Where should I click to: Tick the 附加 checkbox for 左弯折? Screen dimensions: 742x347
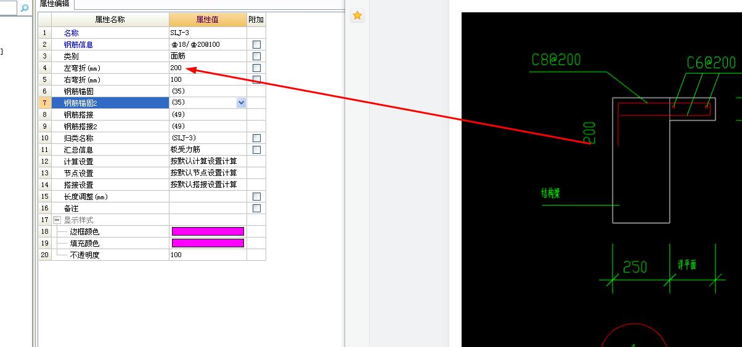point(256,68)
